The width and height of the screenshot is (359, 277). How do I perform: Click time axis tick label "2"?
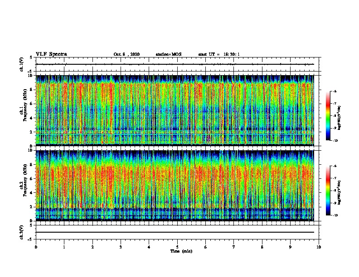(92, 247)
